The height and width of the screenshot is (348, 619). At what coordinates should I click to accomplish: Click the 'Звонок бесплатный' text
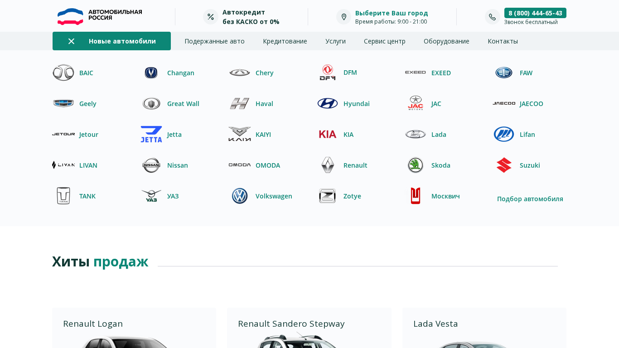pos(531,22)
